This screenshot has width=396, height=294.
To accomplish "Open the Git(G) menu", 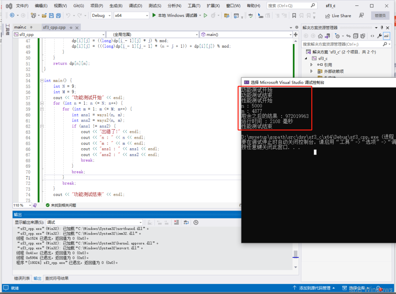I will click(x=78, y=6).
